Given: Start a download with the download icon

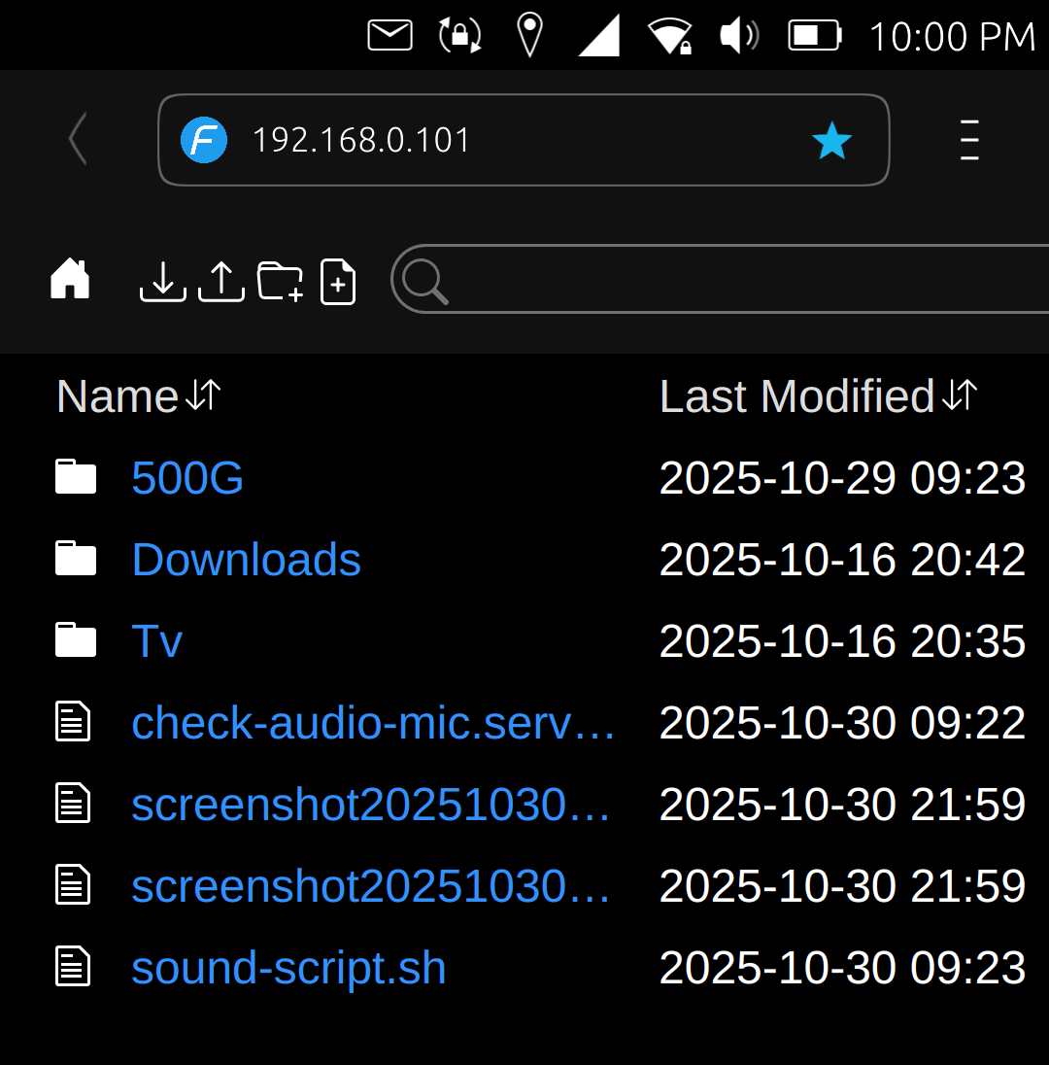Looking at the screenshot, I should [x=162, y=281].
